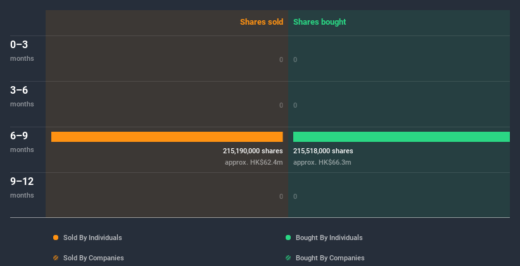Screen dimensions: 520x266
Task: Select the 0–3 months row label
Action: [x=22, y=51]
